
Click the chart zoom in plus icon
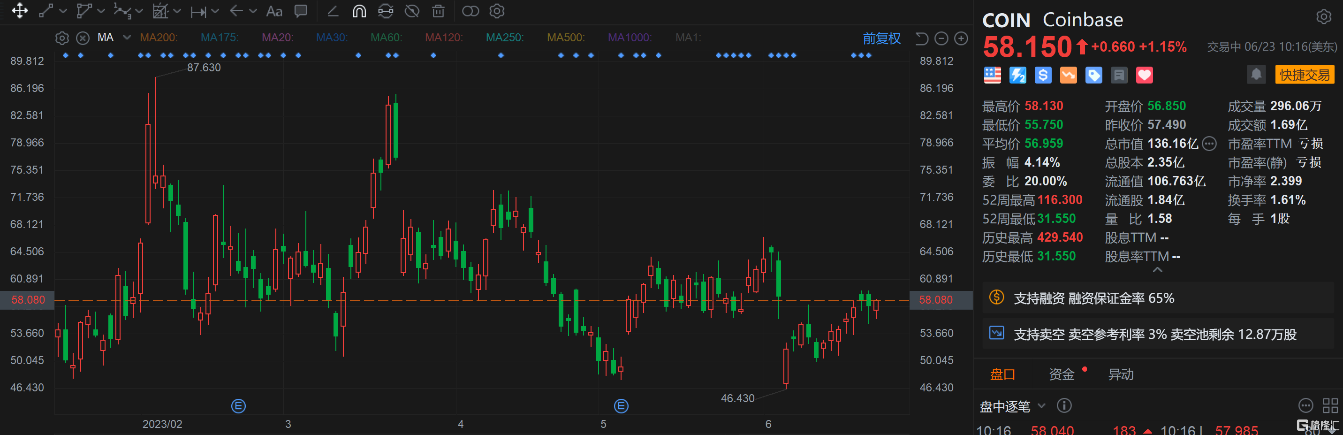click(x=961, y=38)
